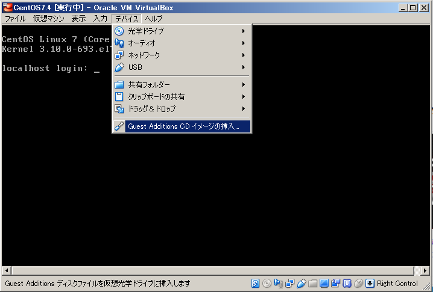433x292 pixels.
Task: Click the display status bar icon
Action: (324, 283)
